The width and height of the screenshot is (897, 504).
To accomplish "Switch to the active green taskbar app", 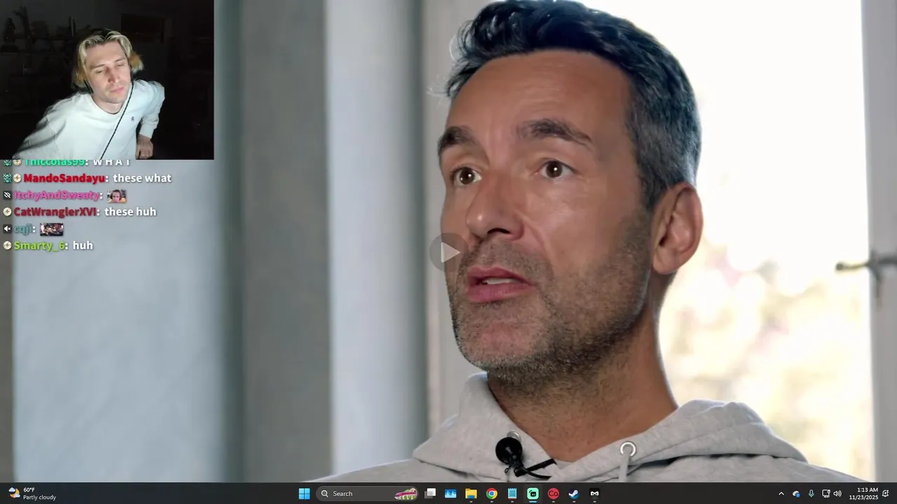I will point(533,493).
